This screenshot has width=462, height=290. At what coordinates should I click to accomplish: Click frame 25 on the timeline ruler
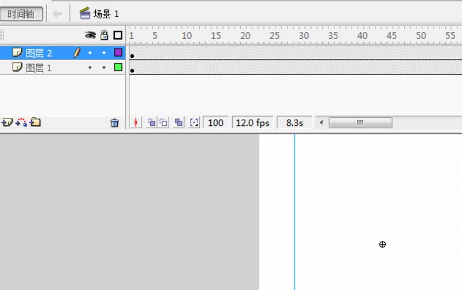(x=274, y=36)
